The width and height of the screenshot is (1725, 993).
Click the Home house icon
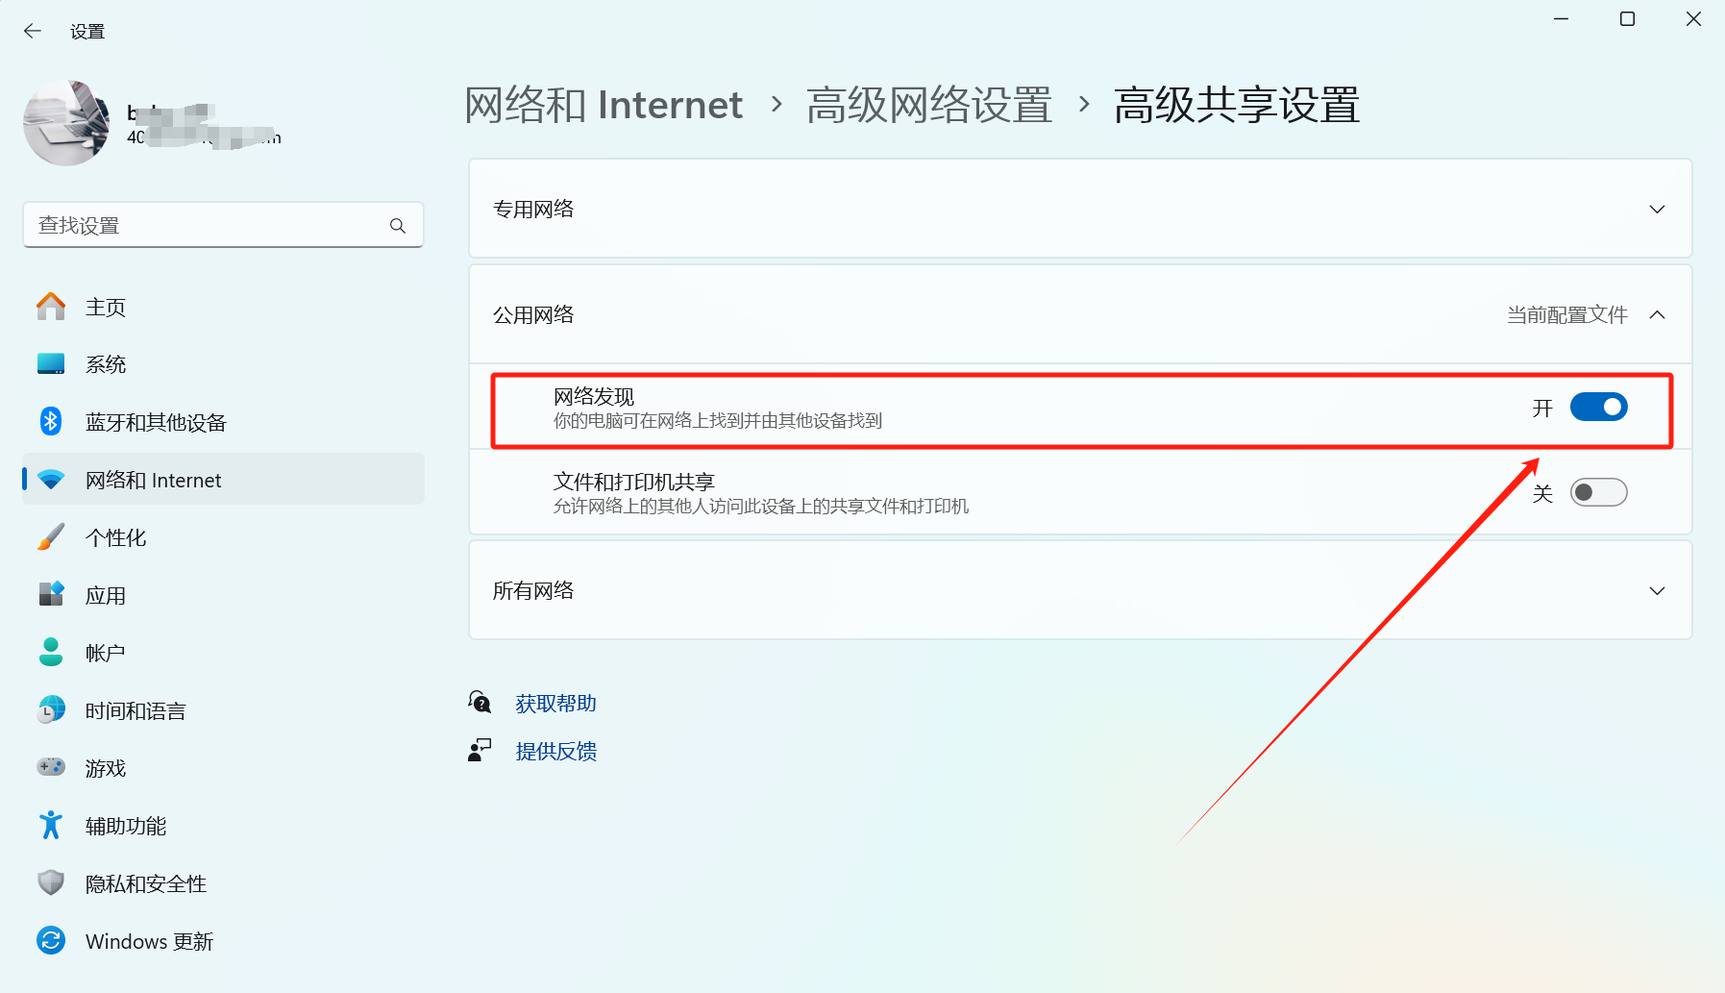(x=51, y=307)
